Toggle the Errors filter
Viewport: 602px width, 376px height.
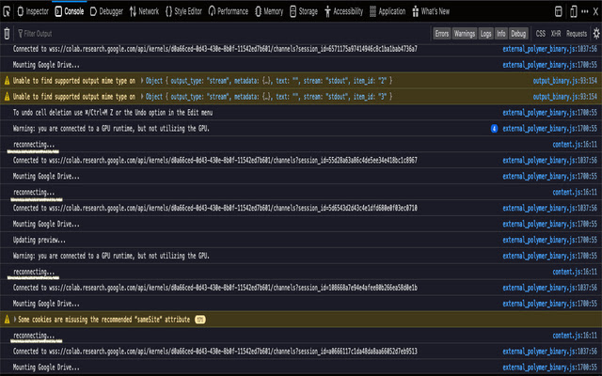pos(441,34)
